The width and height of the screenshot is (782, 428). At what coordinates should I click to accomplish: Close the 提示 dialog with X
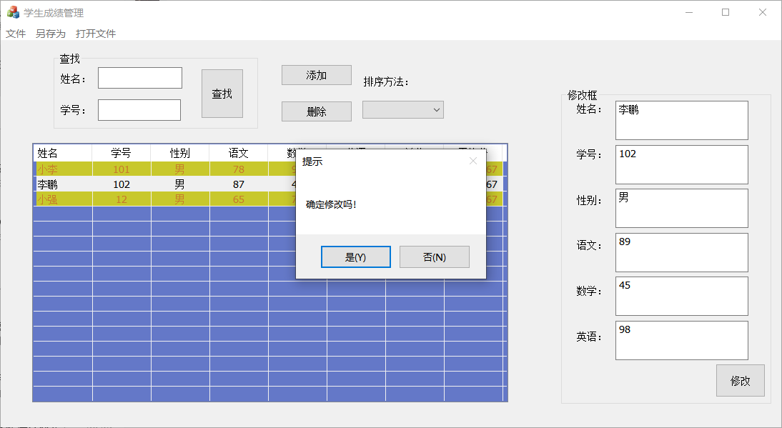click(x=472, y=161)
